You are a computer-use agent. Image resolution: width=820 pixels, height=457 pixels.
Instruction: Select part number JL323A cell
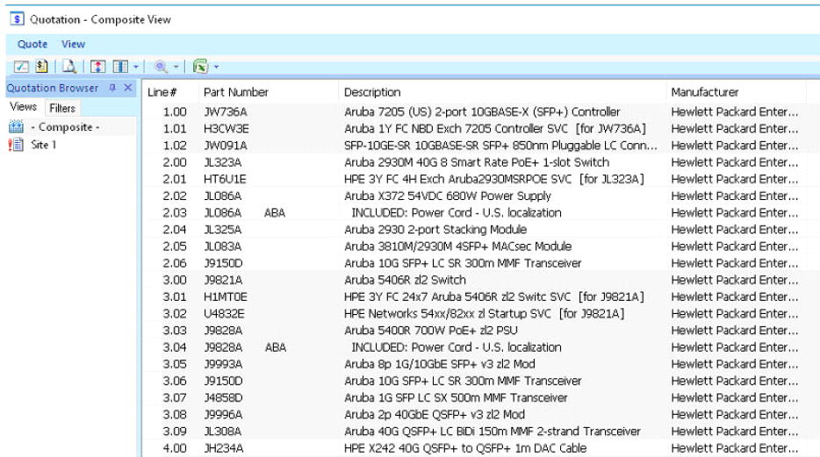point(223,162)
